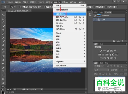Create new document from current state icon
Screen dimensions: 128x94
[x=114, y=41]
